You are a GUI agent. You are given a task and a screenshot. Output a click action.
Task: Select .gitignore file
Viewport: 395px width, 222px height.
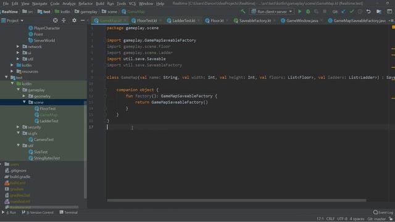click(x=18, y=170)
